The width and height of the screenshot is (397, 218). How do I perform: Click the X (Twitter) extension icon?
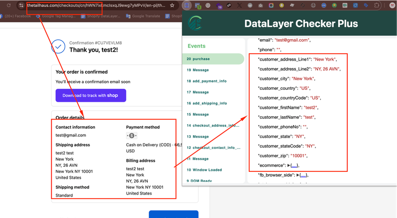(x=239, y=5)
